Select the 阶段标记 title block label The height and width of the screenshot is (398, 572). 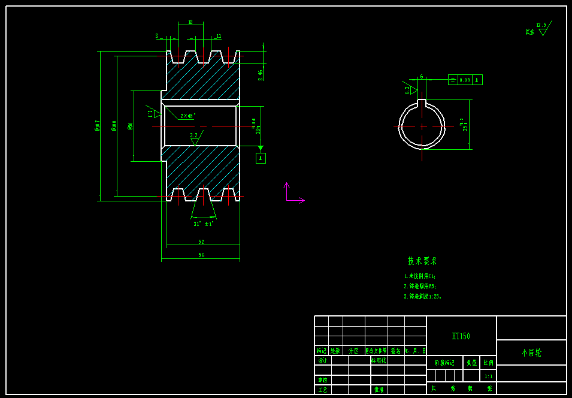point(444,363)
